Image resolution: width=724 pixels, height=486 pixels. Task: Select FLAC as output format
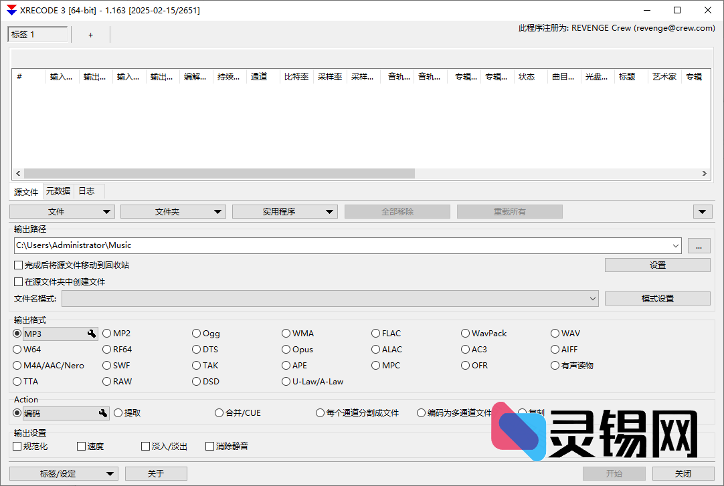[376, 333]
